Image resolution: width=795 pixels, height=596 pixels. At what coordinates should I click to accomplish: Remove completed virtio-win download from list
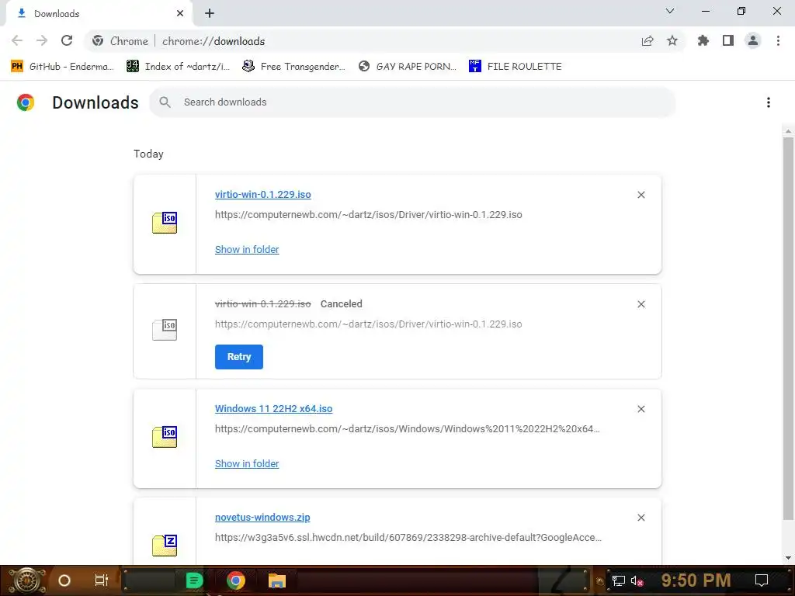(641, 195)
